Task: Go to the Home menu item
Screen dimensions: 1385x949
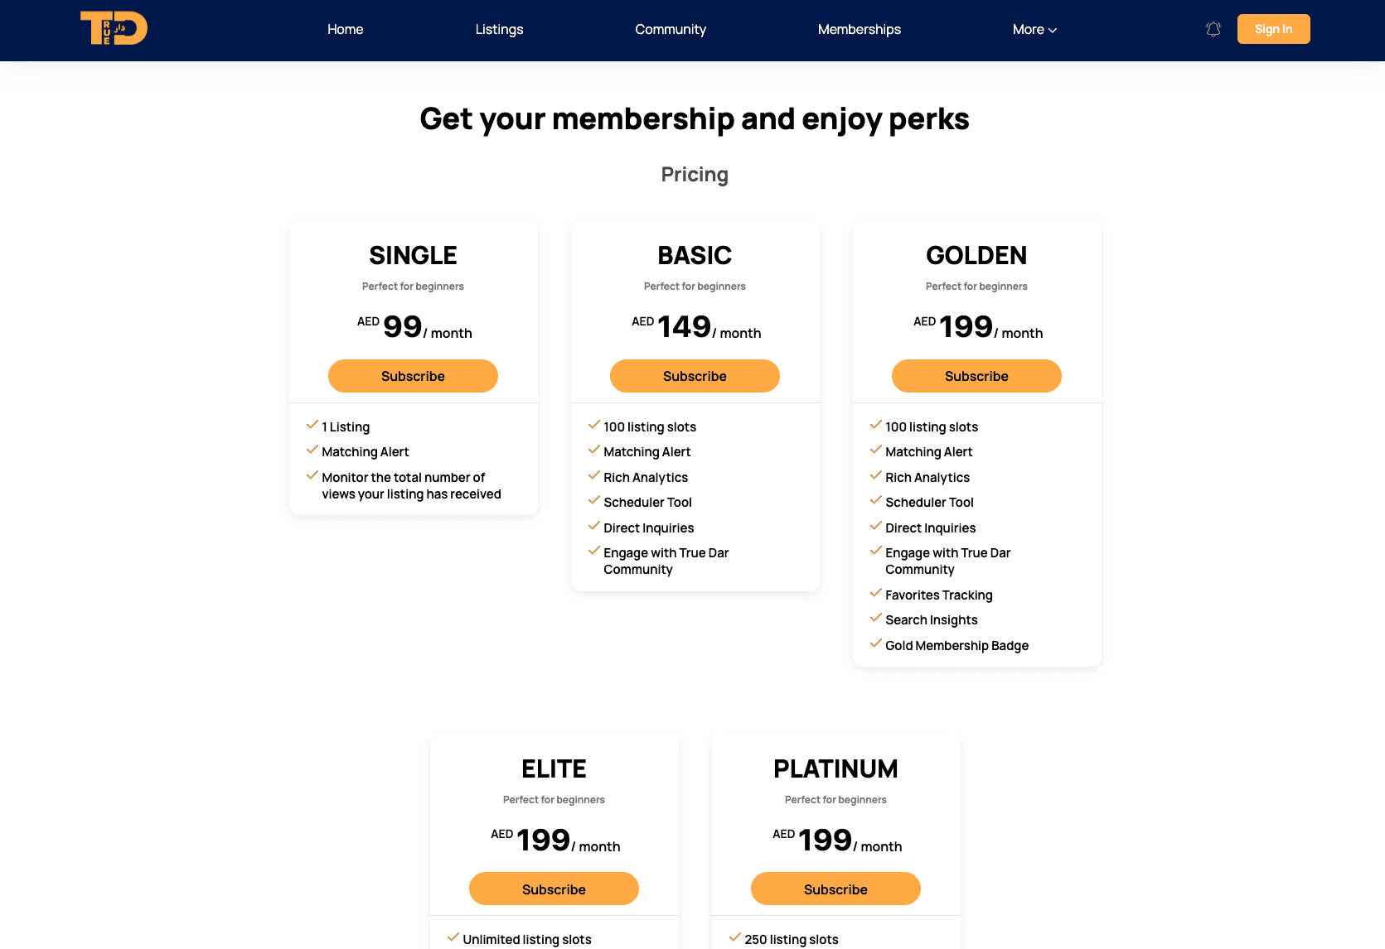Action: (345, 29)
